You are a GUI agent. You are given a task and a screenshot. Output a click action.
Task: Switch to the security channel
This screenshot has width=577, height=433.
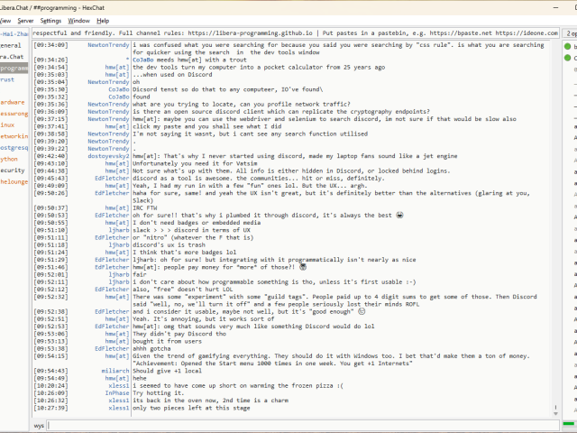click(13, 170)
